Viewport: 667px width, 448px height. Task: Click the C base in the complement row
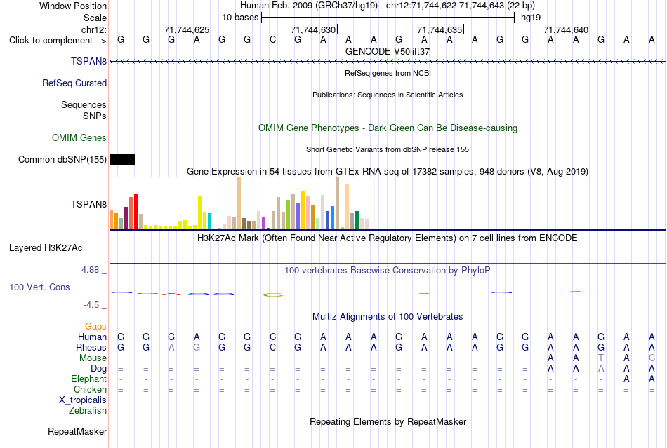click(x=272, y=40)
